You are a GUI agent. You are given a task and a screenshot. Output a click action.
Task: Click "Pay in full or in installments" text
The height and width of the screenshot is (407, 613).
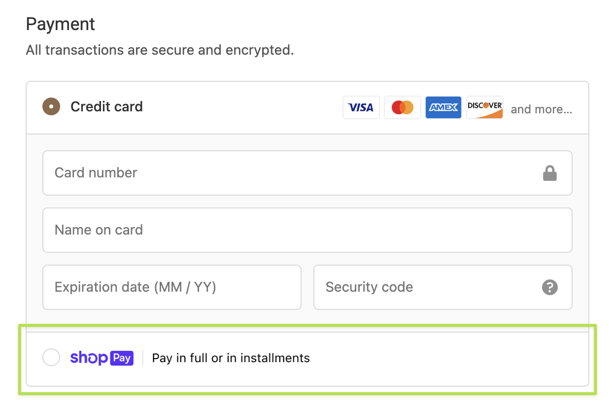click(x=231, y=358)
